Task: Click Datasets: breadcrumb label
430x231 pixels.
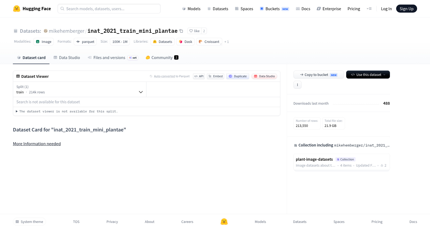Action: (x=30, y=31)
